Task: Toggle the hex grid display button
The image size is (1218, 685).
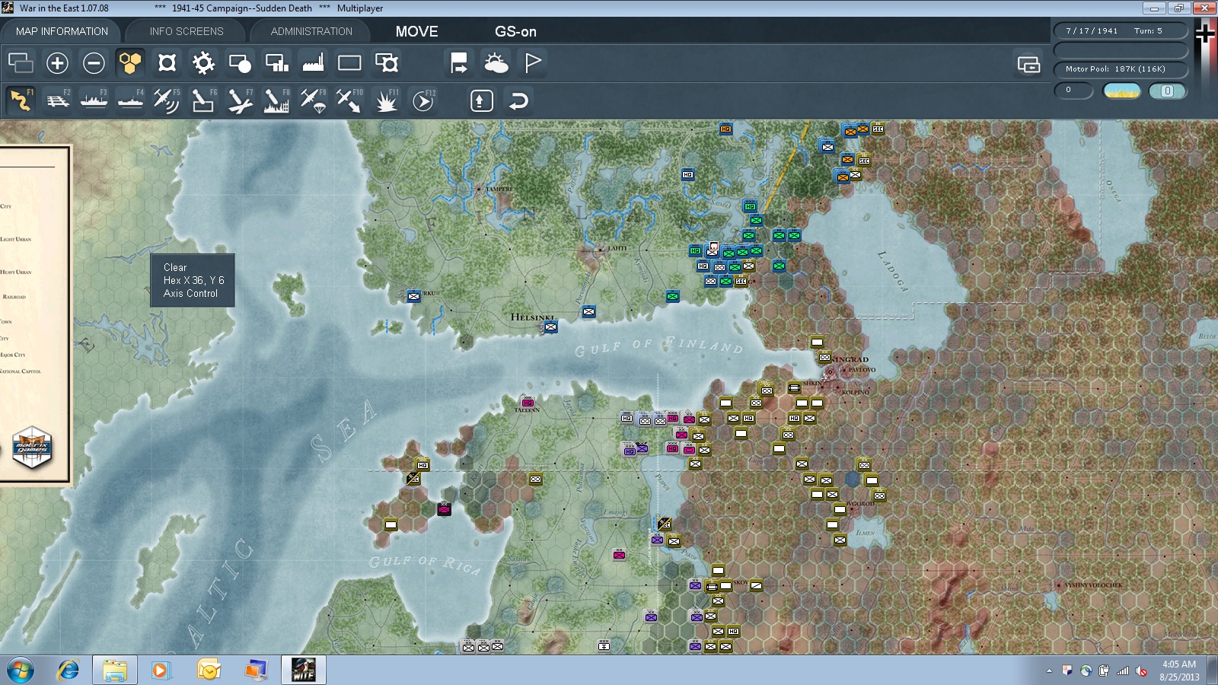Action: [x=130, y=63]
